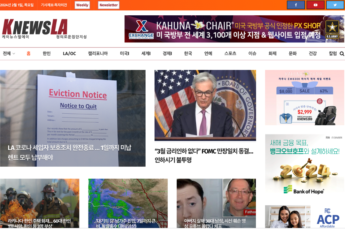Open the 기사제보-독자의견 link
The image size is (345, 229).
click(x=54, y=5)
